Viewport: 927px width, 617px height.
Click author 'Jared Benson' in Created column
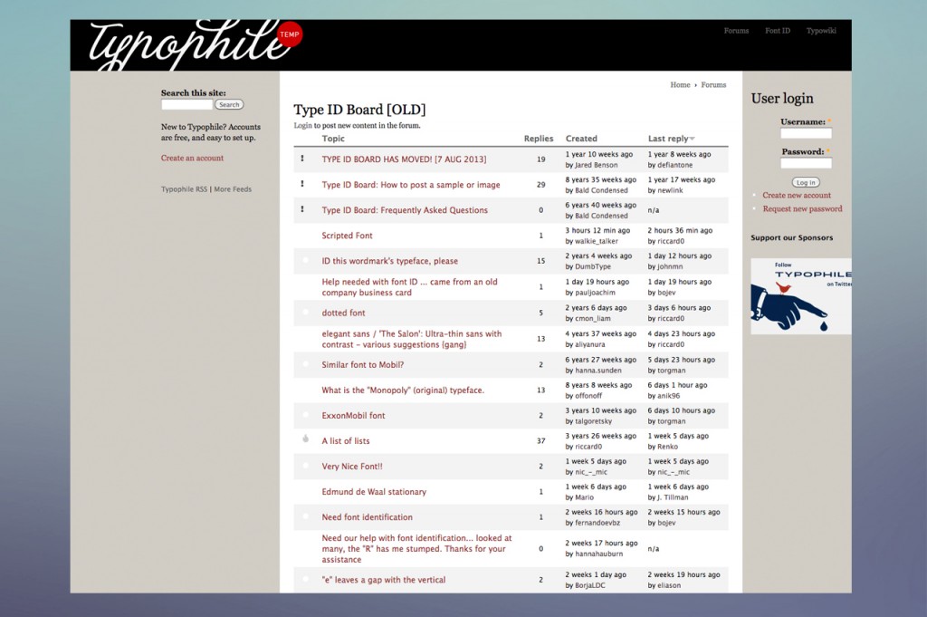(596, 165)
